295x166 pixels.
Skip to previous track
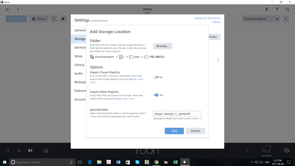(7, 151)
